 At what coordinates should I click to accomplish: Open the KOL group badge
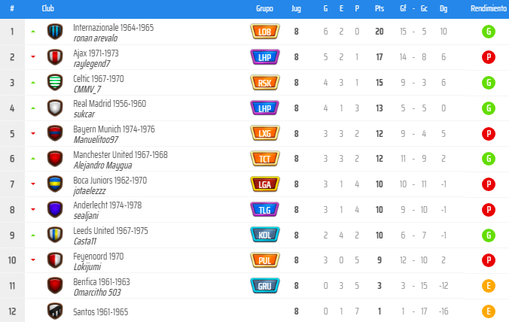point(265,235)
